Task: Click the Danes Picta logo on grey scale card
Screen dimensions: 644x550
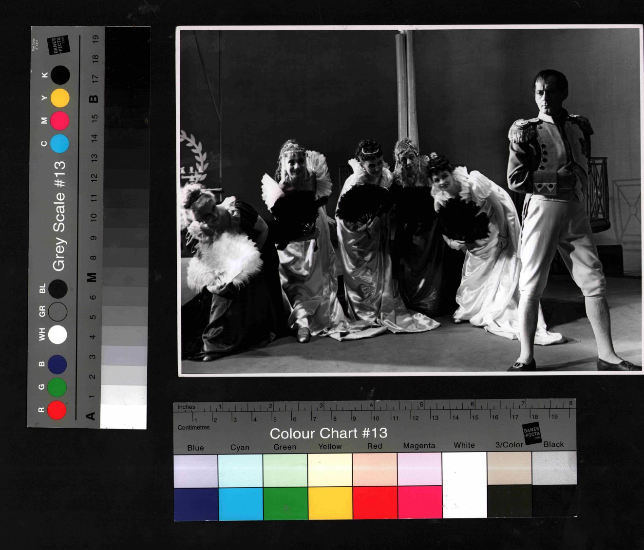Action: (59, 45)
